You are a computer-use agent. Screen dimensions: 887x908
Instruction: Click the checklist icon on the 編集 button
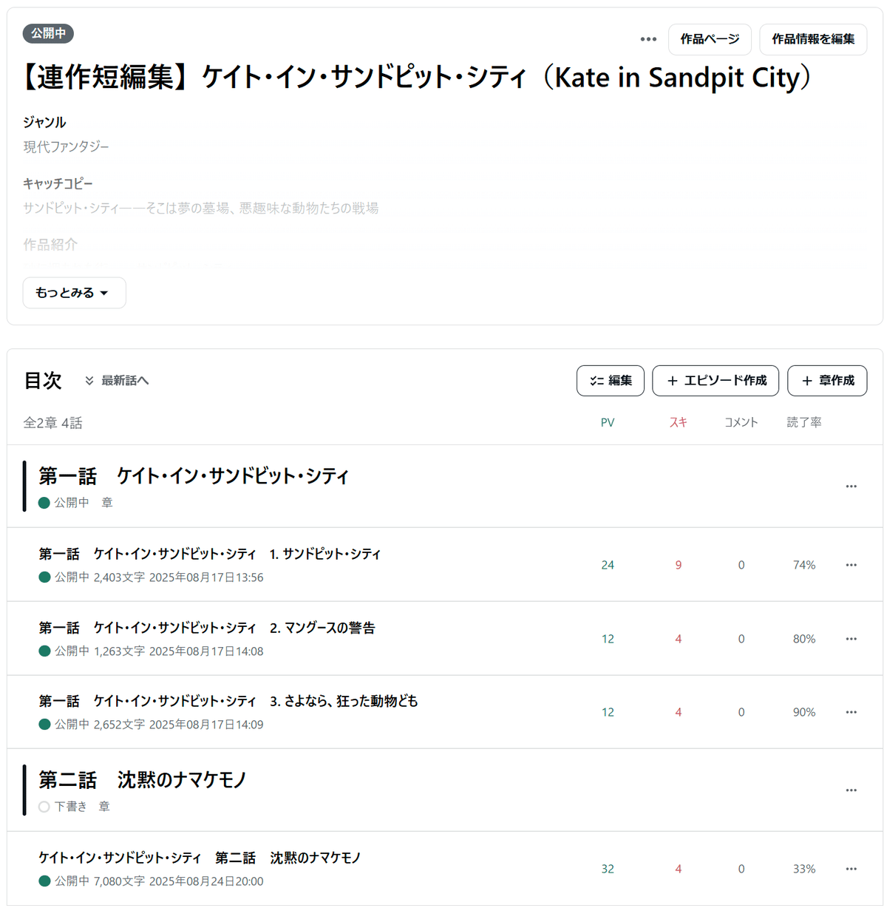[597, 380]
